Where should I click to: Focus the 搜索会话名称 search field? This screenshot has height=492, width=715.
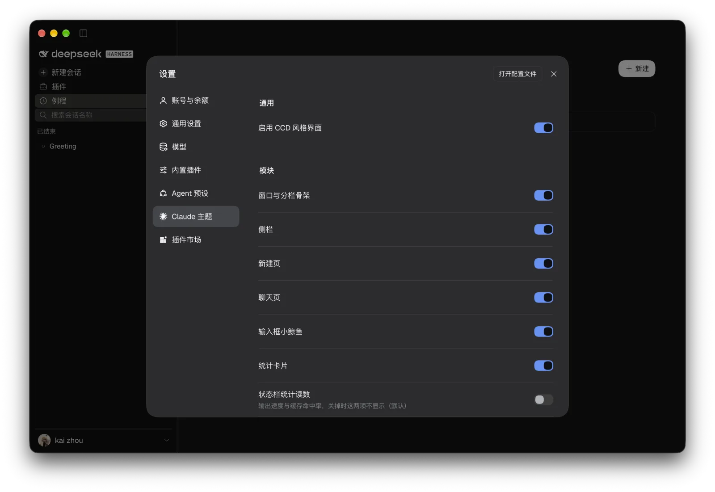pos(91,115)
